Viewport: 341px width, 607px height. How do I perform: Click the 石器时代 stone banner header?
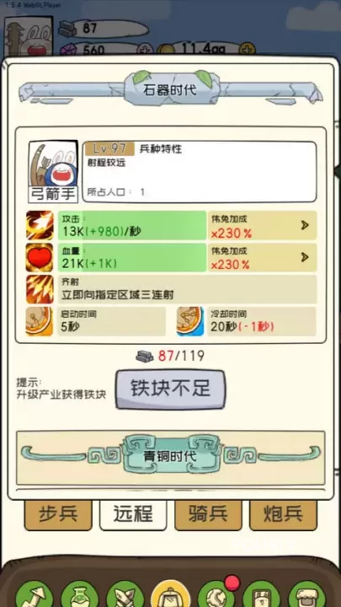[x=170, y=90]
